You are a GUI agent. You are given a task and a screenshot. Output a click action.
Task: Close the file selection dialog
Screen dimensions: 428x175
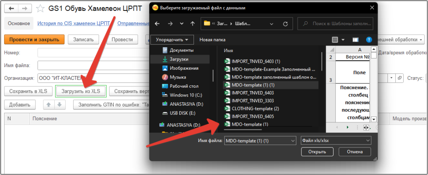371,8
